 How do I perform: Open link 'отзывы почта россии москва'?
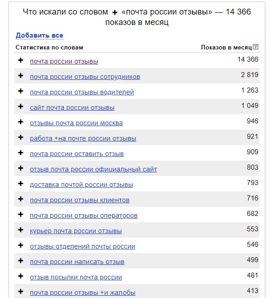pyautogui.click(x=76, y=123)
